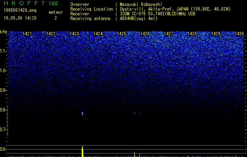Click the Ogata-vill. Akita-Pref. JAPAN location line
Viewport: 247px width, 157px height.
[x=175, y=9]
